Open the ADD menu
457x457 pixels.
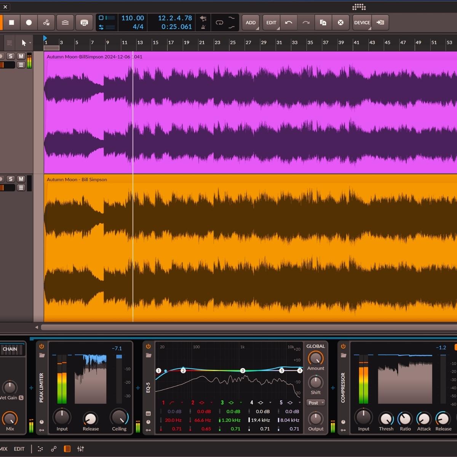click(x=251, y=22)
